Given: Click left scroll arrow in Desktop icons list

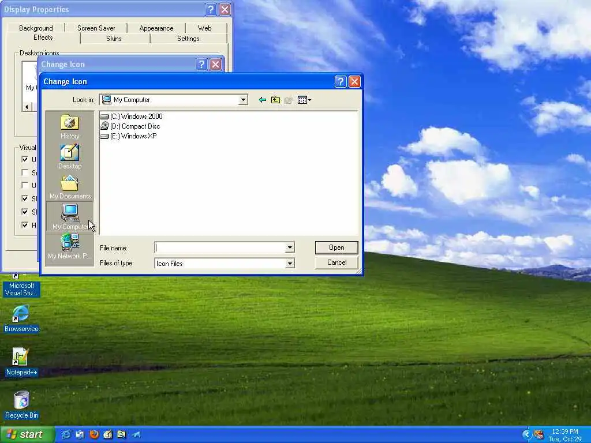Looking at the screenshot, I should pos(27,107).
